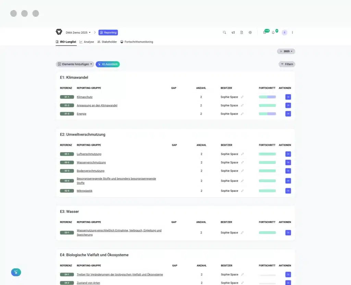Open actions for Treiber für Veränderungen row
Viewport: 351px width, 285px height.
coord(288,274)
